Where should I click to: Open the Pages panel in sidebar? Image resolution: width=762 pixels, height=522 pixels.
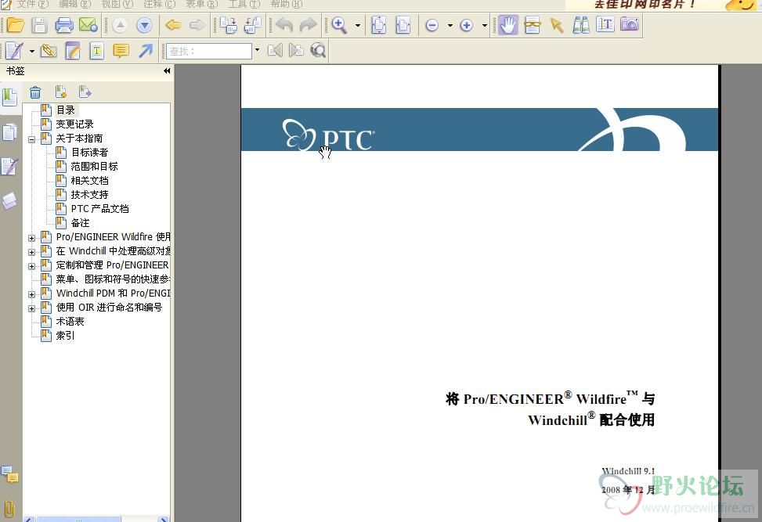pyautogui.click(x=9, y=132)
